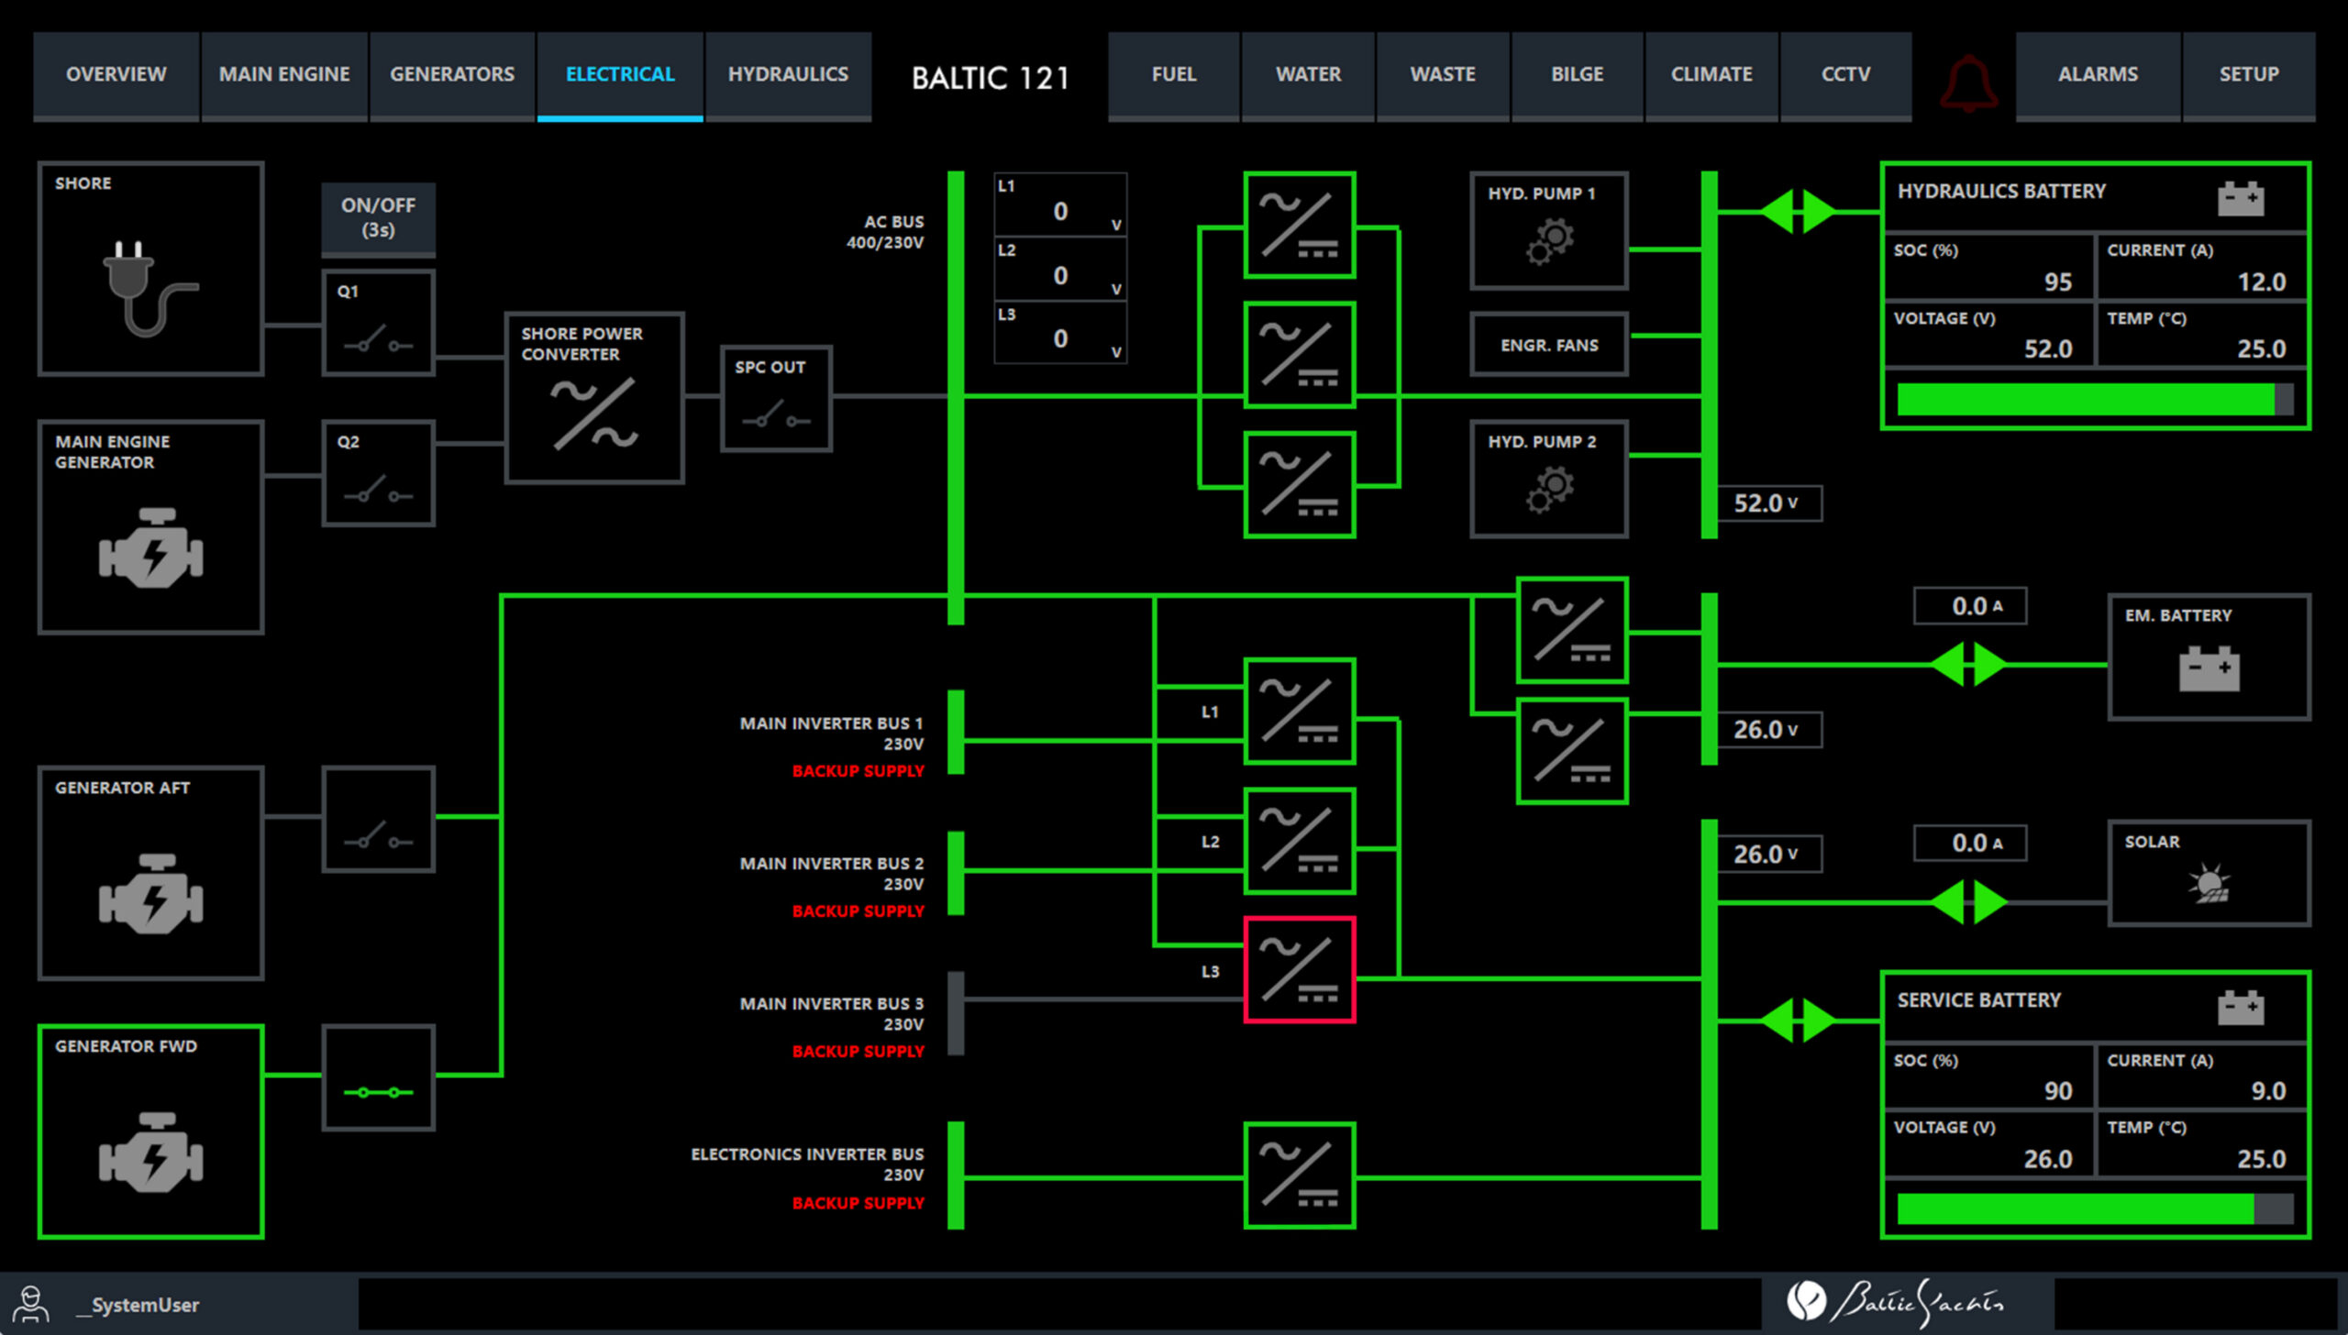The width and height of the screenshot is (2348, 1335).
Task: Select the red-outlined L3 inverter icon
Action: pos(1299,969)
